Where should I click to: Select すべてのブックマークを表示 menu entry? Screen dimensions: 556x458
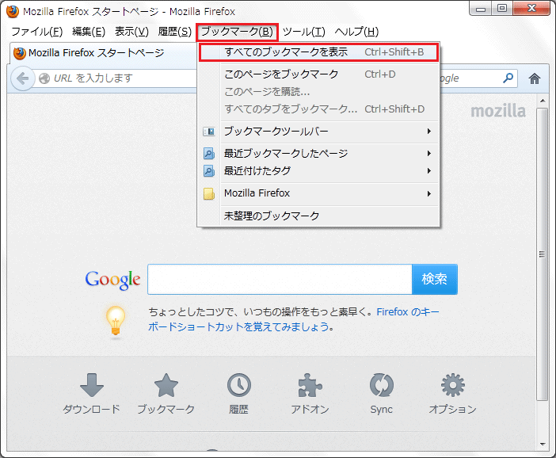[x=318, y=52]
